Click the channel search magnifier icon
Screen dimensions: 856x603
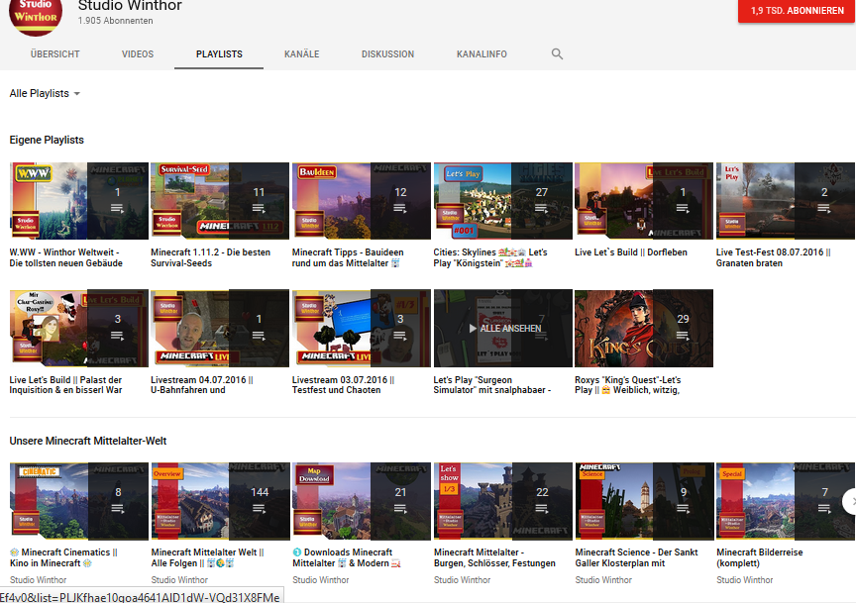557,54
